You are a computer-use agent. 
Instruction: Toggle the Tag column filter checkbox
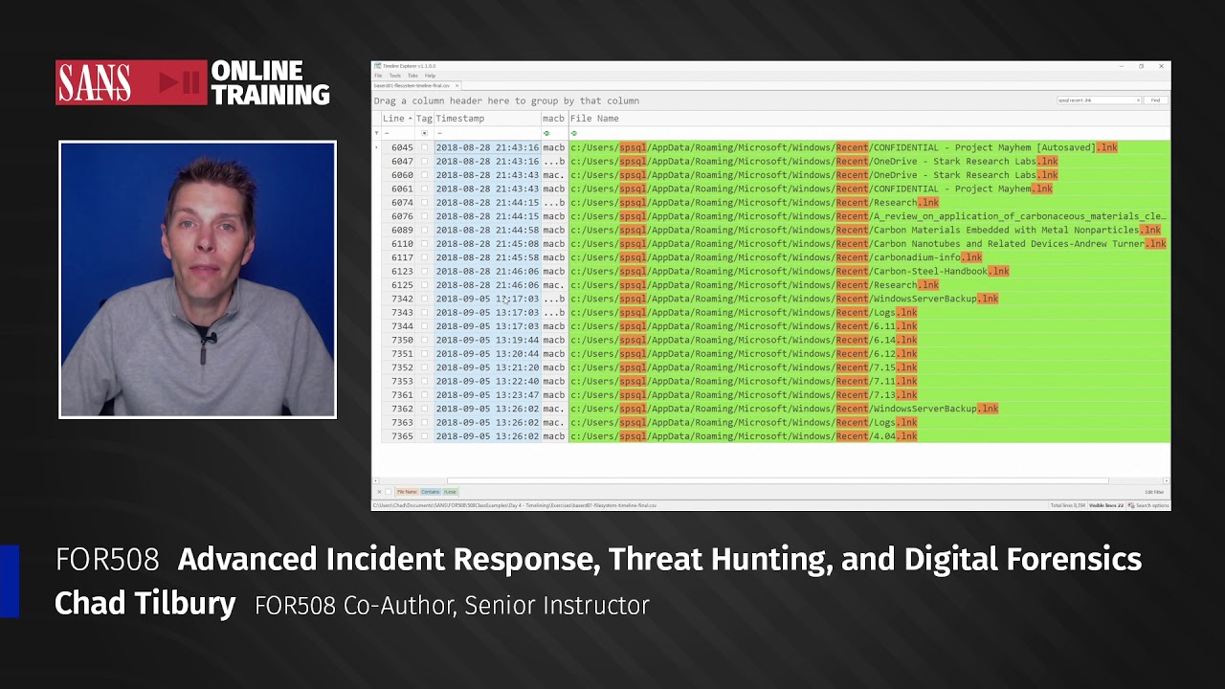425,133
